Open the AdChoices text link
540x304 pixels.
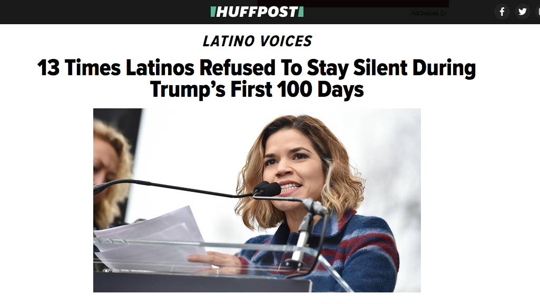click(425, 14)
